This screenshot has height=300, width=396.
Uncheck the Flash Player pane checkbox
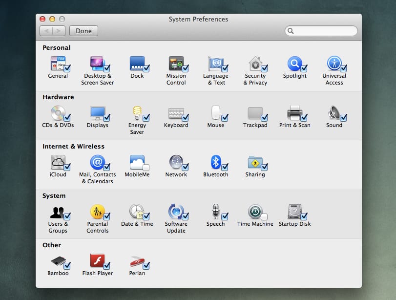pyautogui.click(x=106, y=266)
